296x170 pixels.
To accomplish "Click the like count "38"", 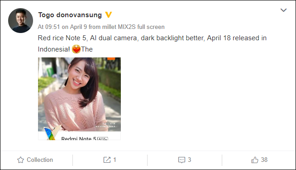I will [264, 160].
